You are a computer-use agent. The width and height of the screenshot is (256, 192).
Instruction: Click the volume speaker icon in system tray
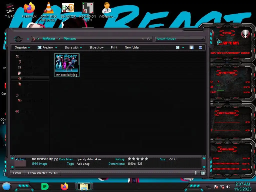click(228, 186)
